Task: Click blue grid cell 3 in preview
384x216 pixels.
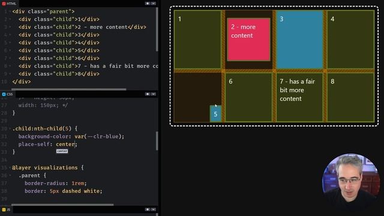Action: [x=299, y=39]
